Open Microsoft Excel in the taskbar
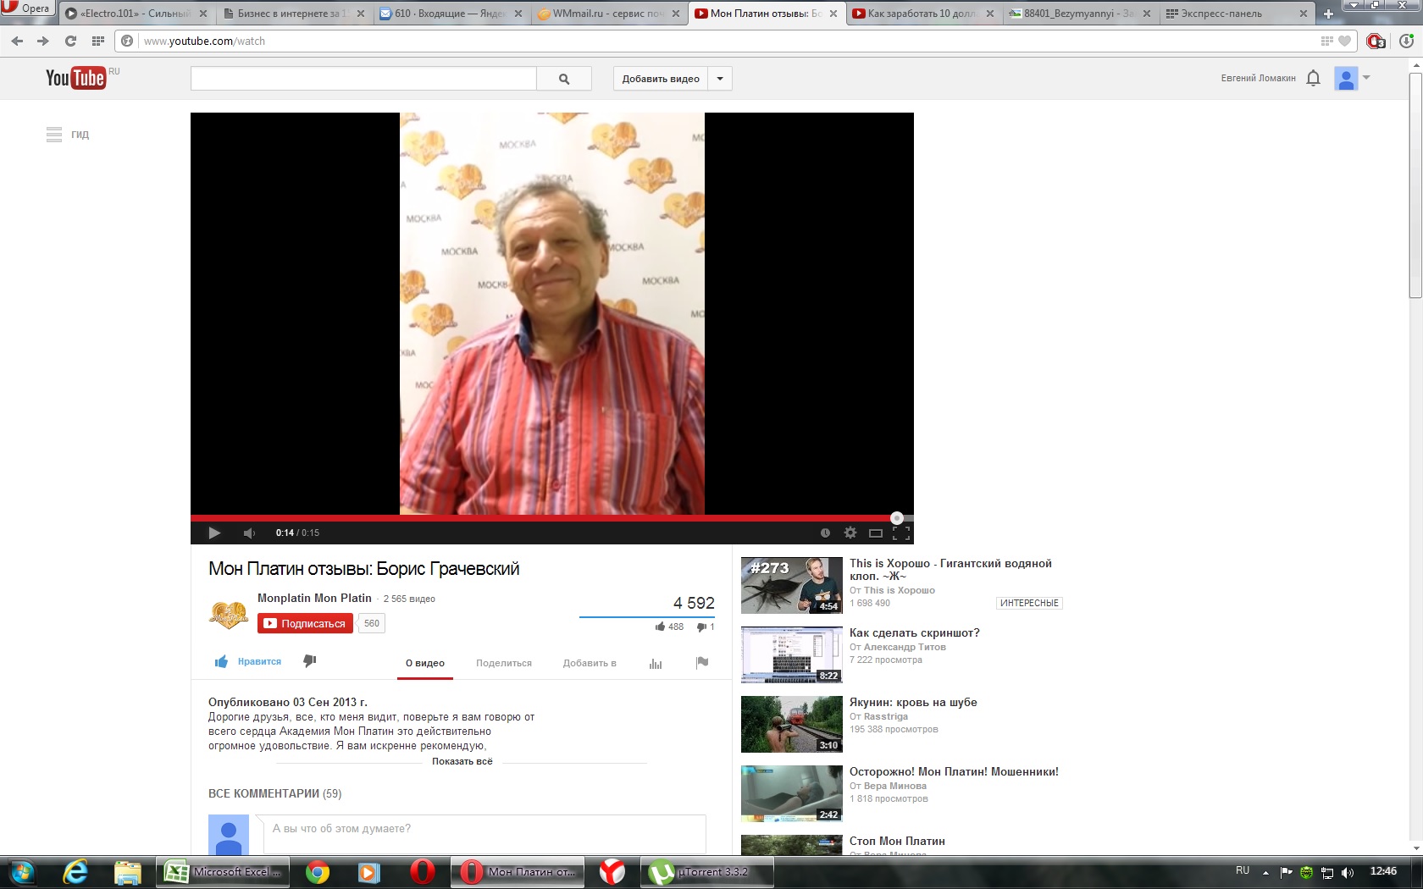1423x889 pixels. 224,871
